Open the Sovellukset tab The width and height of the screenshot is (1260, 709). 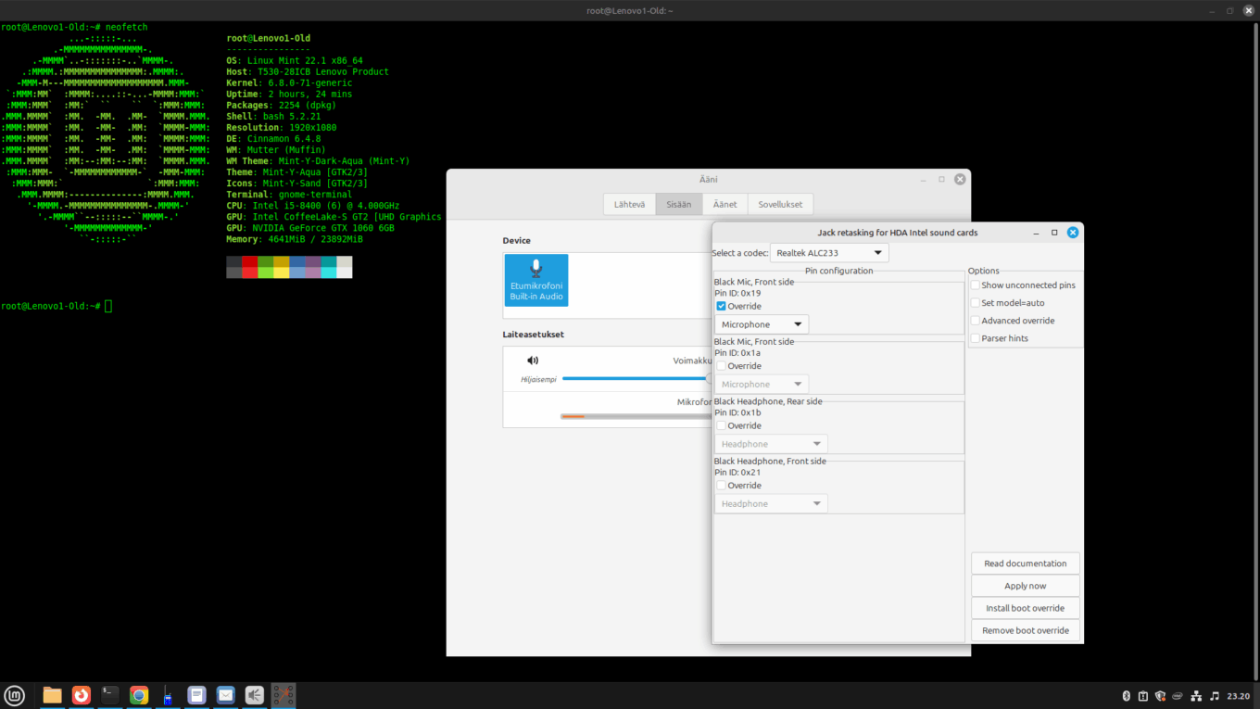[780, 204]
